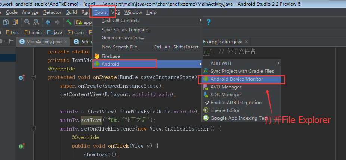
Task: Collapse the OnClickListener fold marker
Action: click(33, 129)
